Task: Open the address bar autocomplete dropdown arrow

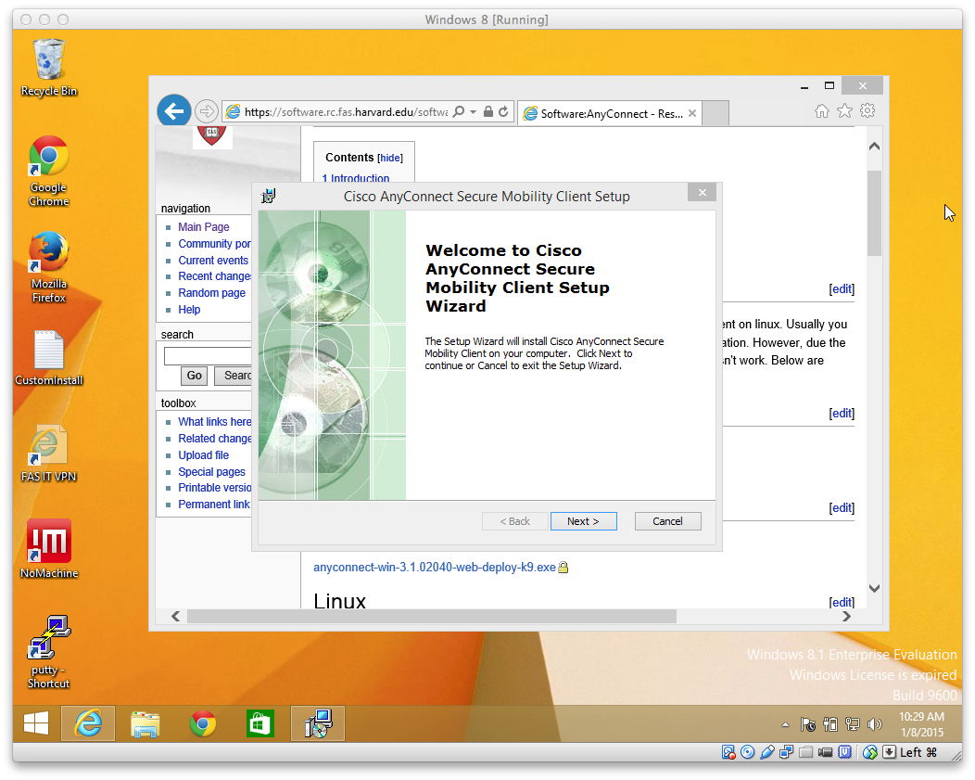Action: [474, 112]
